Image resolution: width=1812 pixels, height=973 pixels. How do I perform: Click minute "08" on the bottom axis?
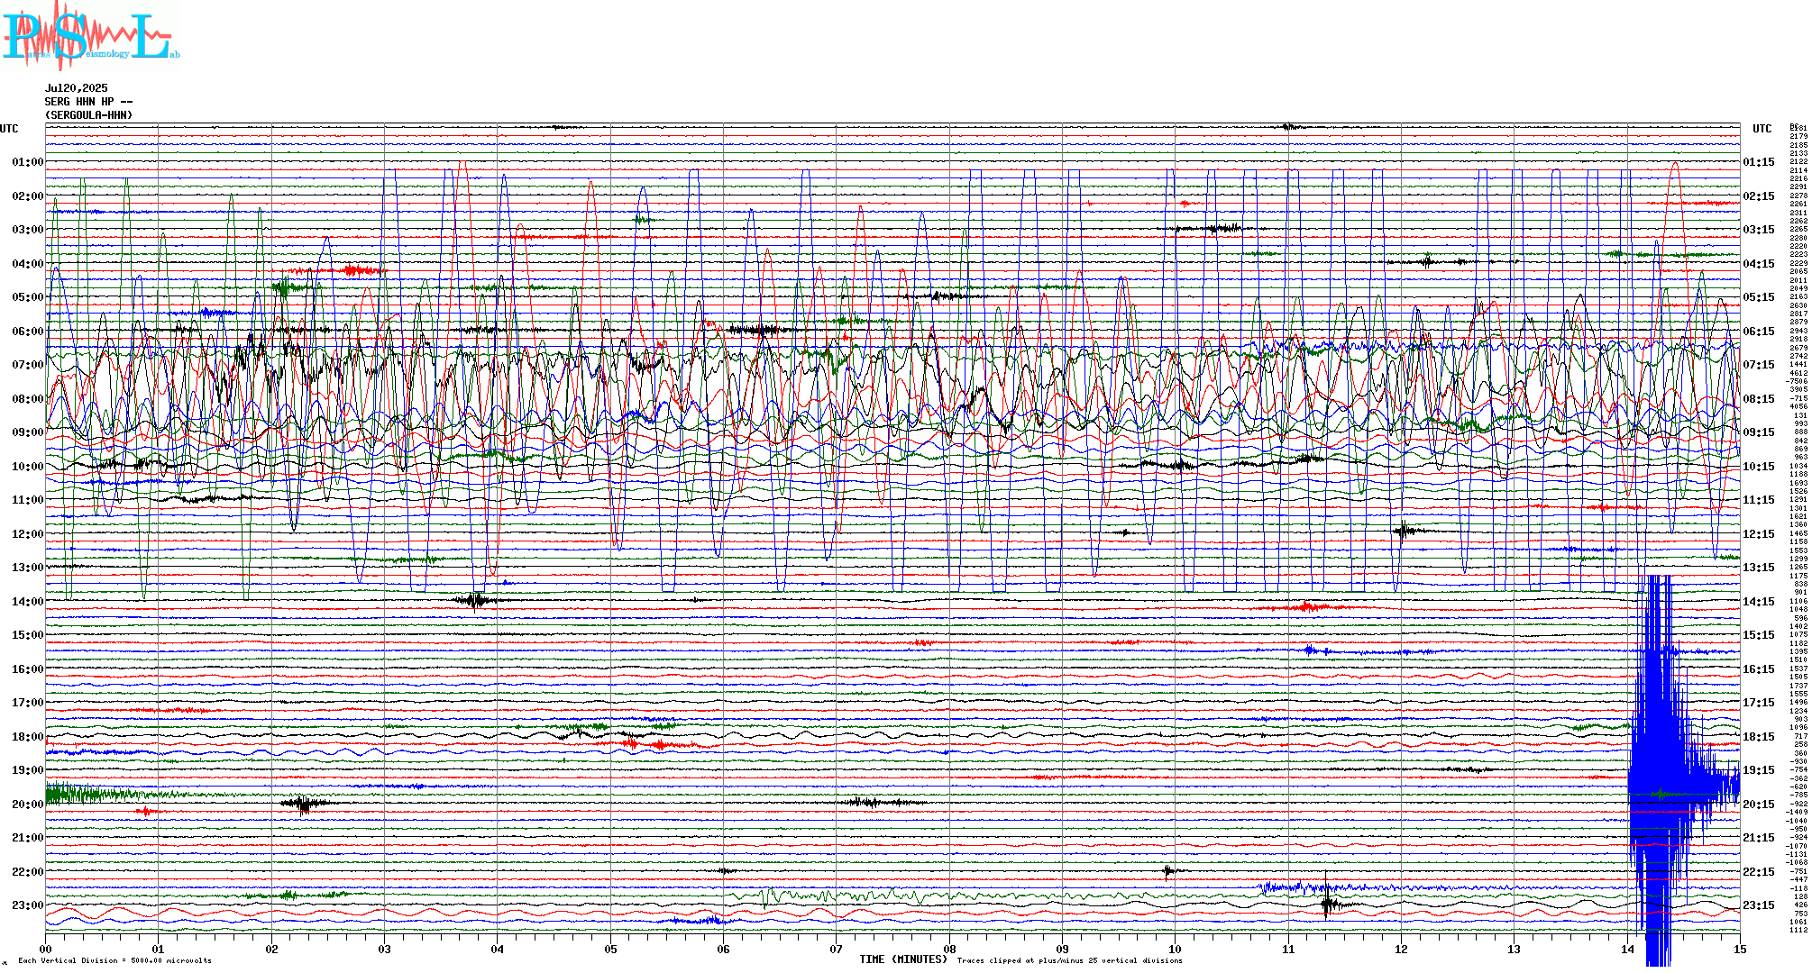pyautogui.click(x=949, y=949)
